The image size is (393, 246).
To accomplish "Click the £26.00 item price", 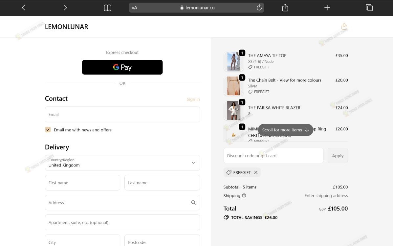I will click(x=342, y=129).
